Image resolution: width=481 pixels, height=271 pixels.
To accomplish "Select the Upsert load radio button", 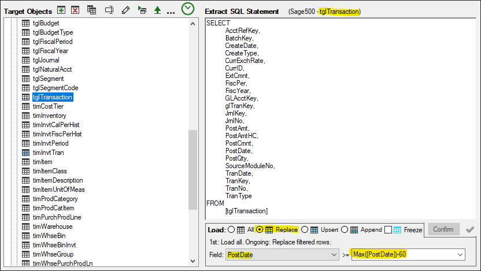I will tap(305, 229).
